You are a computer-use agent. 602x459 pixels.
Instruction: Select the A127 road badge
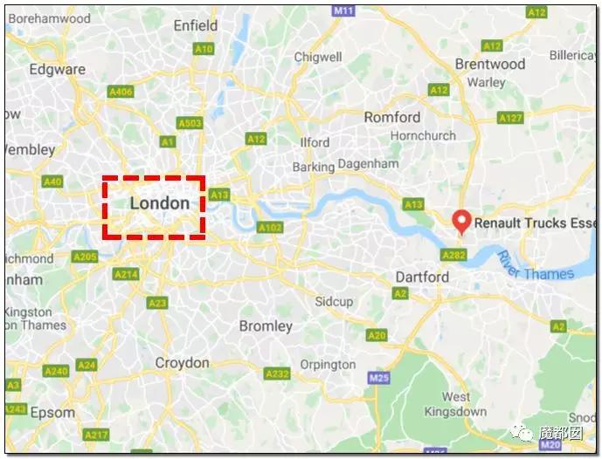click(x=510, y=118)
